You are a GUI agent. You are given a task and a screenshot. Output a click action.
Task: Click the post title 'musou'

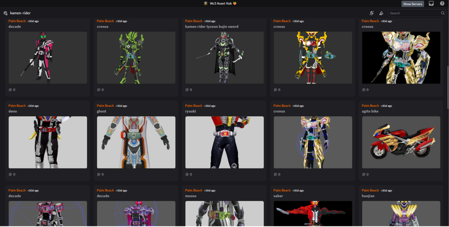click(x=191, y=196)
